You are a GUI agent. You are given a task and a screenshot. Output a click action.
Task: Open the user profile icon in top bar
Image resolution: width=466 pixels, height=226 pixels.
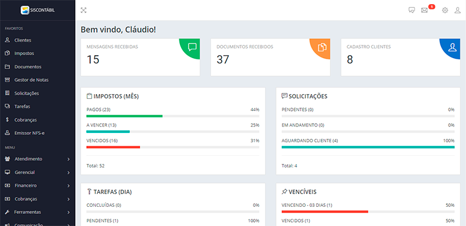pyautogui.click(x=457, y=10)
